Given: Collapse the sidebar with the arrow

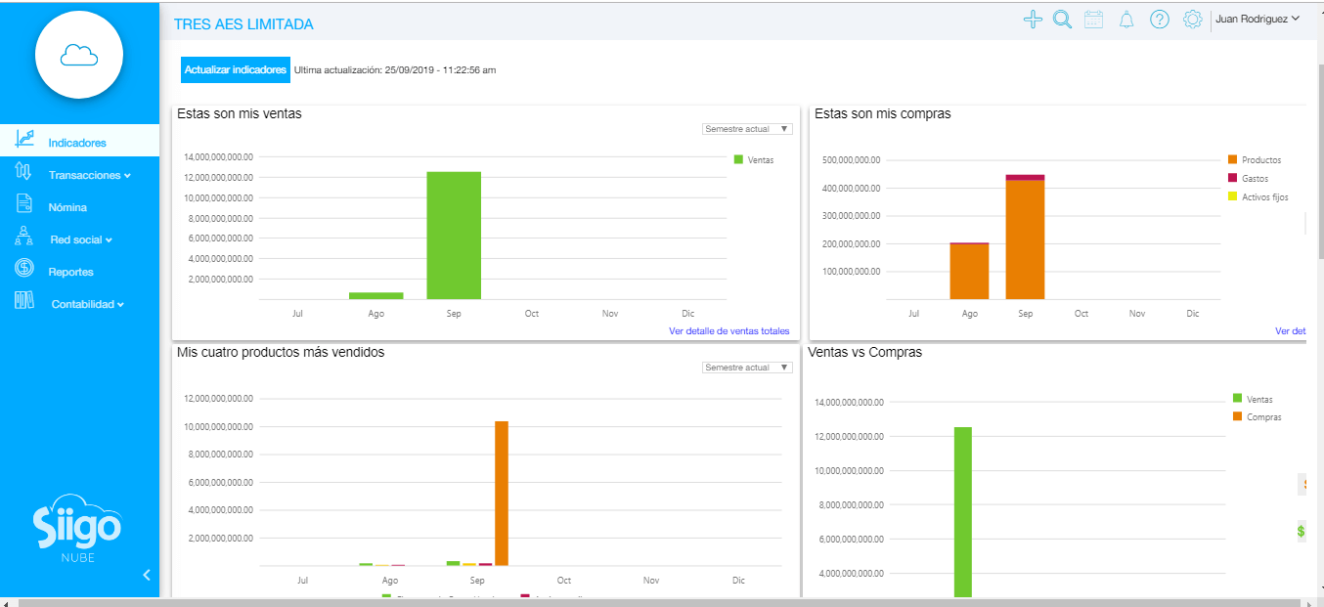Looking at the screenshot, I should [147, 575].
